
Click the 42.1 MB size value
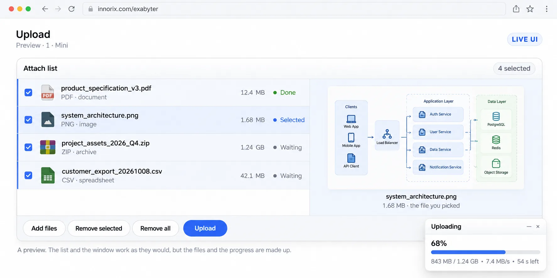(252, 176)
